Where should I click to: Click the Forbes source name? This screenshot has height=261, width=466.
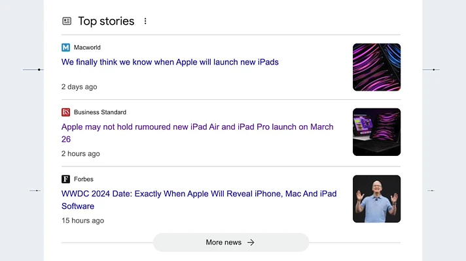[84, 179]
